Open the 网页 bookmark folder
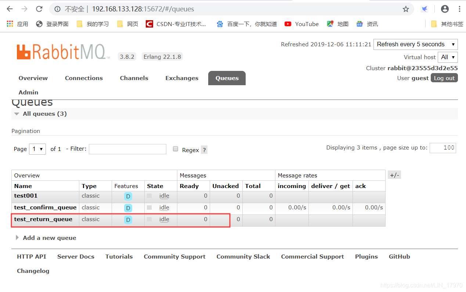This screenshot has height=292, width=466. [x=127, y=24]
